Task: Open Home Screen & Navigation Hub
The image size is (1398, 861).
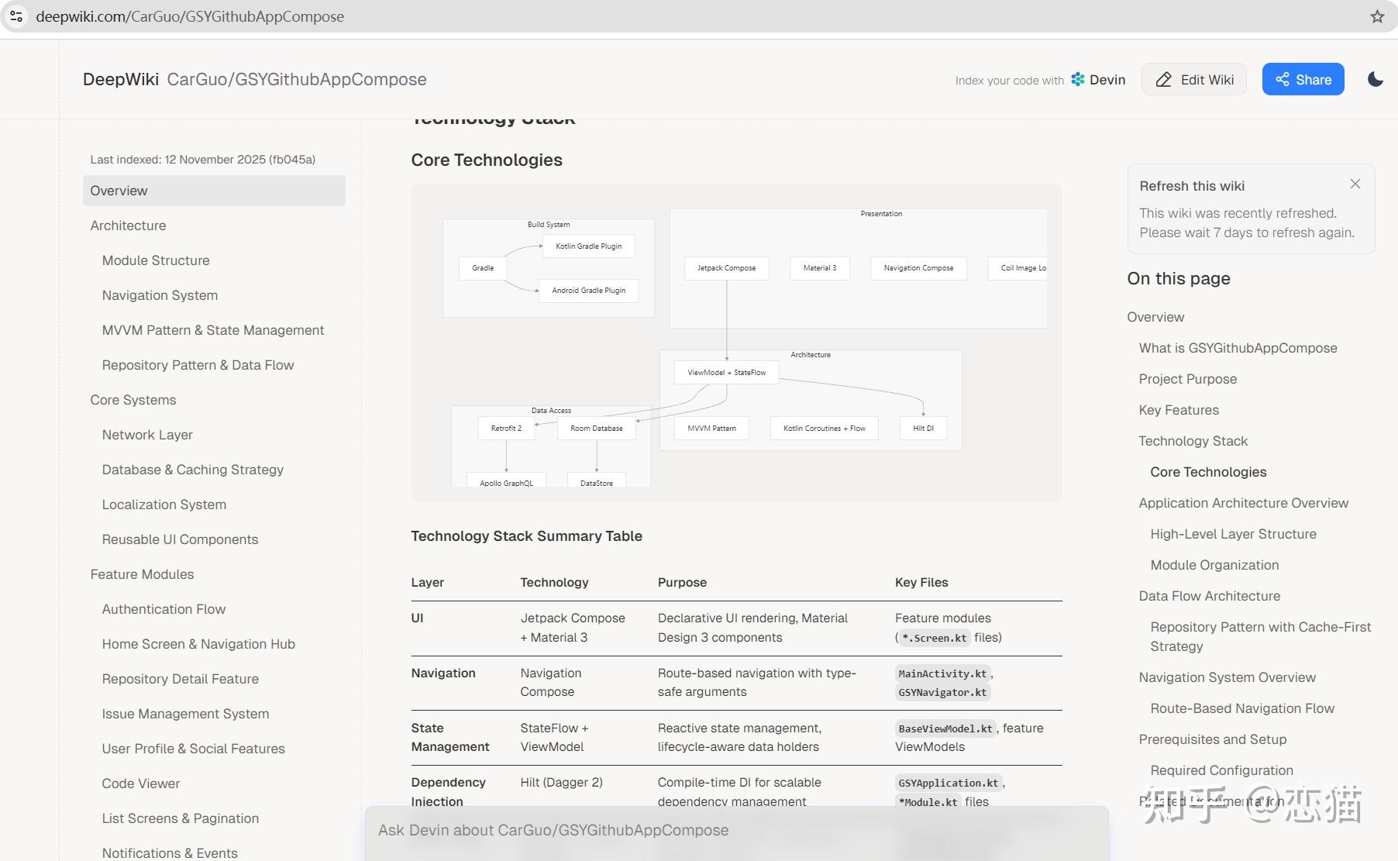Action: 198,644
